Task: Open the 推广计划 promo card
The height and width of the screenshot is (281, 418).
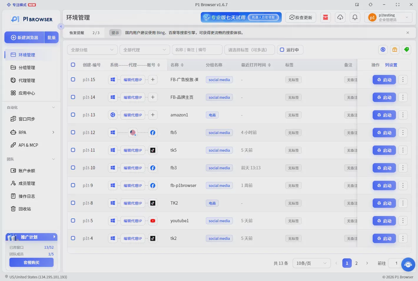Action: click(31, 237)
